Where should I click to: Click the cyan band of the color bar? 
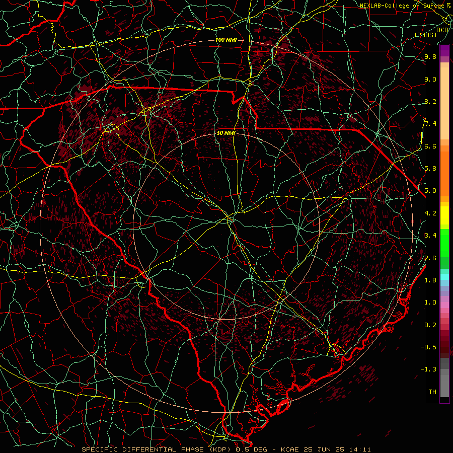pos(444,277)
